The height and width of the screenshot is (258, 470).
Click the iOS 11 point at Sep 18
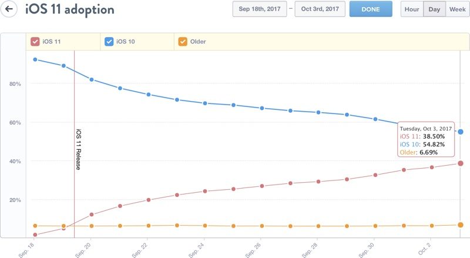[36, 234]
